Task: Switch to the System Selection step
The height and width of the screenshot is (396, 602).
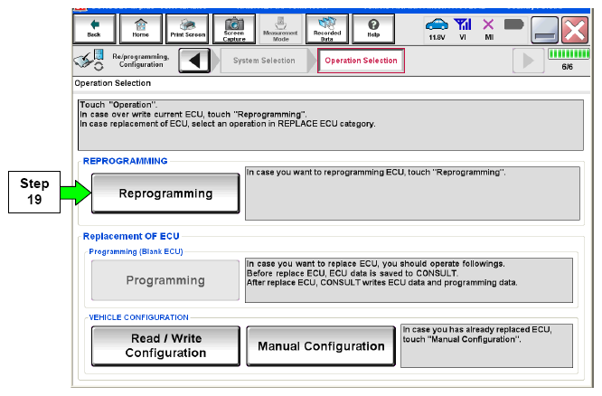Action: (264, 61)
